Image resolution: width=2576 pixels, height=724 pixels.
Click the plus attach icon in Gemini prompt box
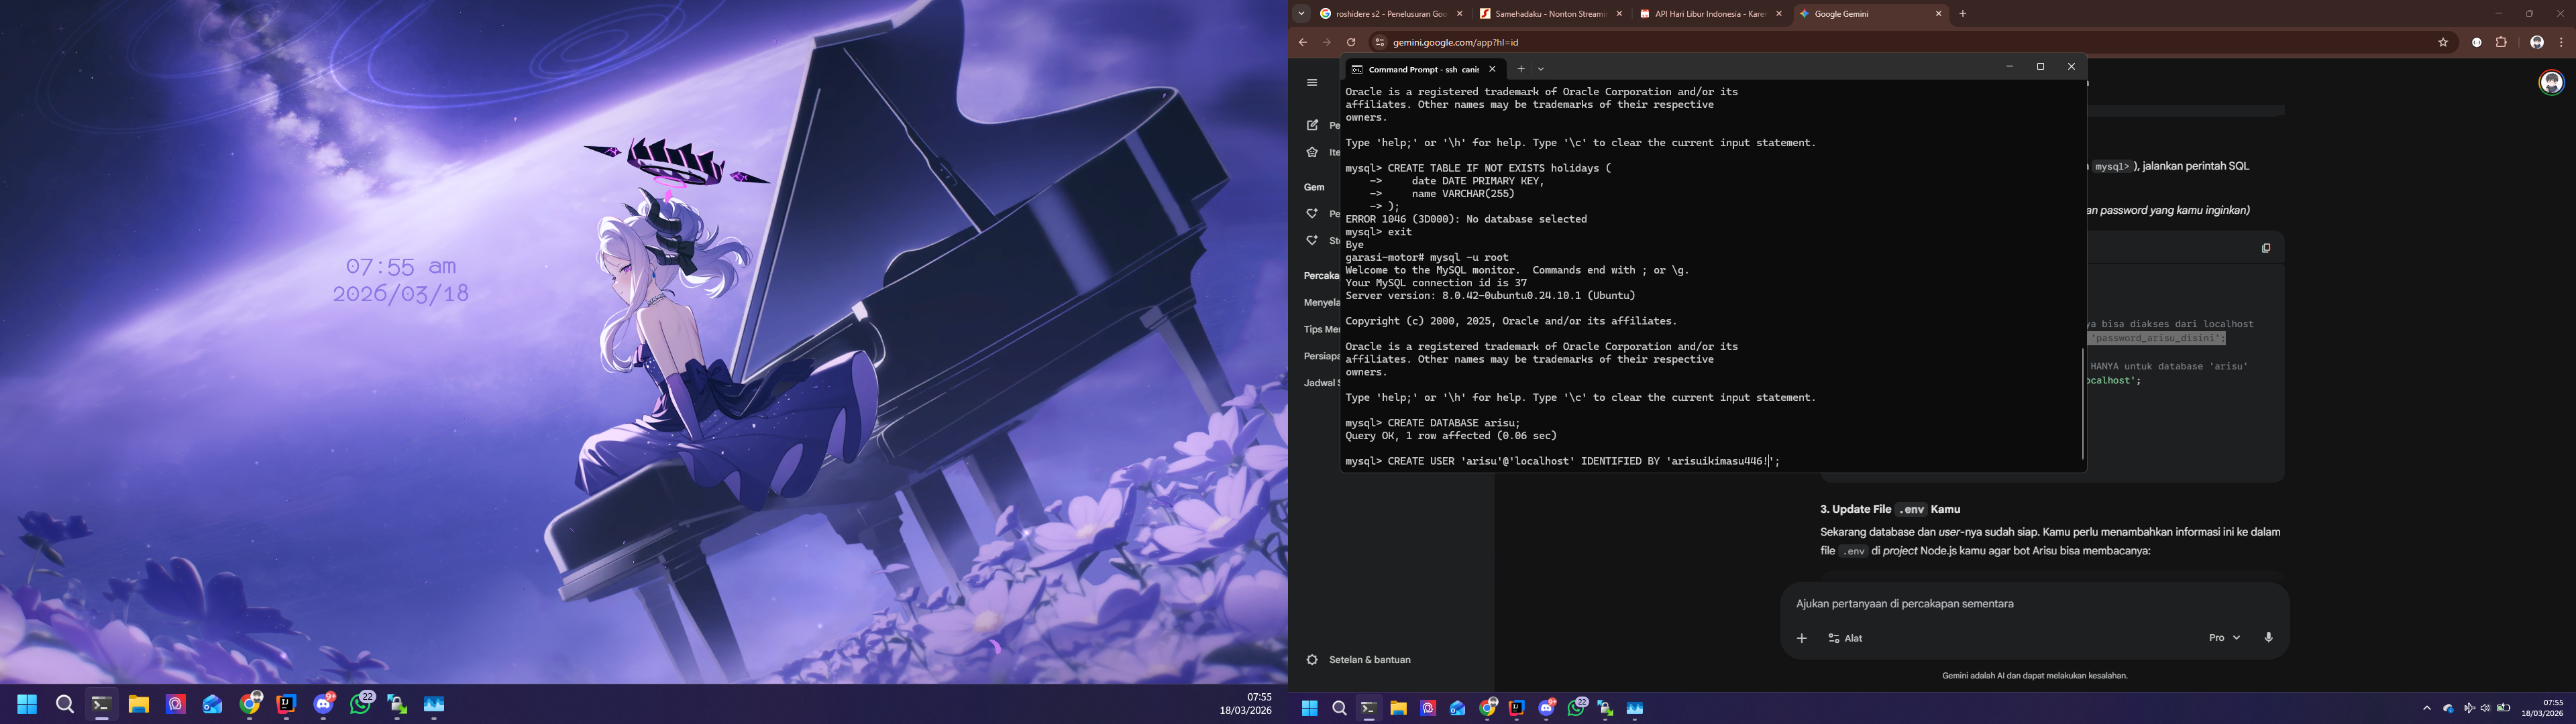1802,638
